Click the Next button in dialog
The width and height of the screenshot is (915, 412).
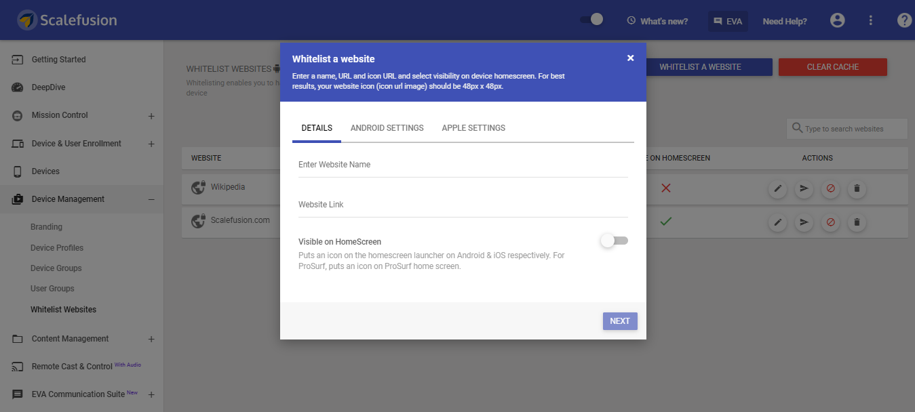tap(620, 321)
